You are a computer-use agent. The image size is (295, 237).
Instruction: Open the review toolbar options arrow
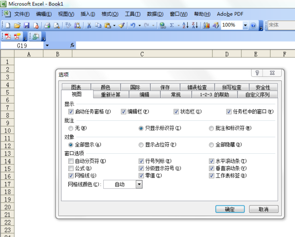coord(44,36)
